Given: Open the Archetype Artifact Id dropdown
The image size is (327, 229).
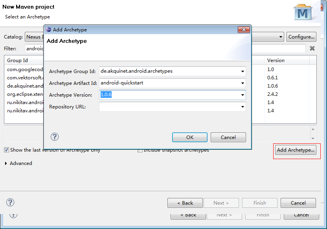Looking at the screenshot, I should point(242,83).
